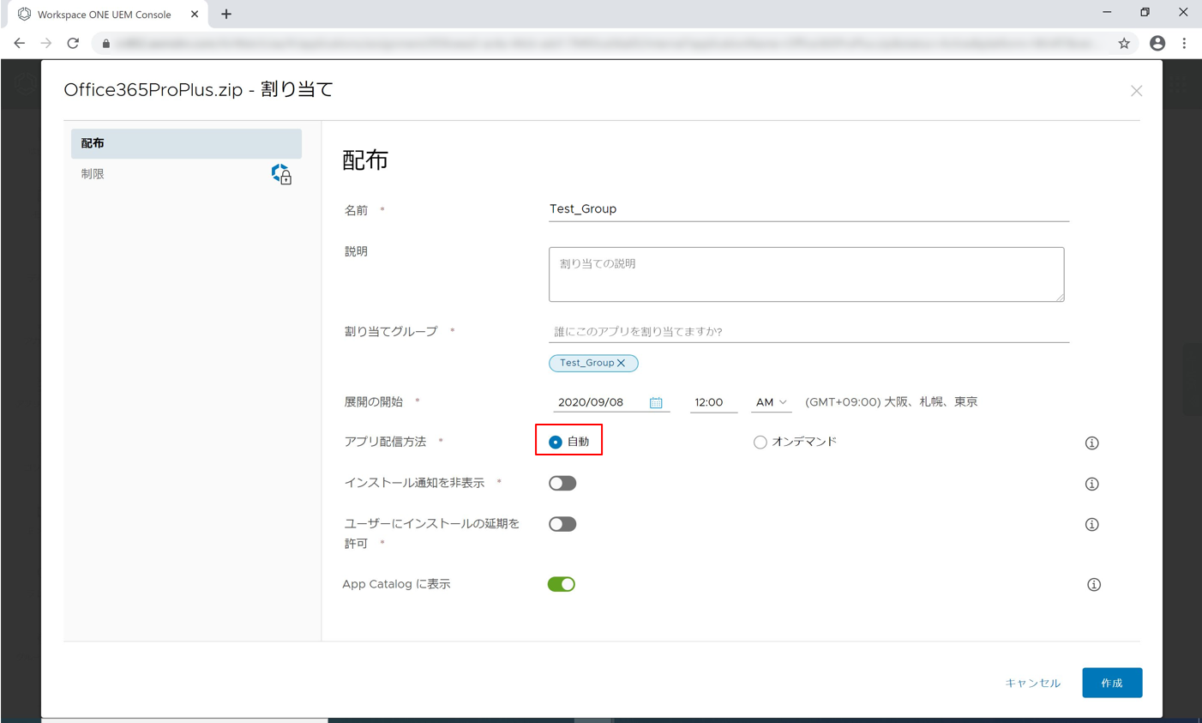The width and height of the screenshot is (1202, 723).
Task: Select the オンデマンド radio button
Action: pyautogui.click(x=760, y=443)
